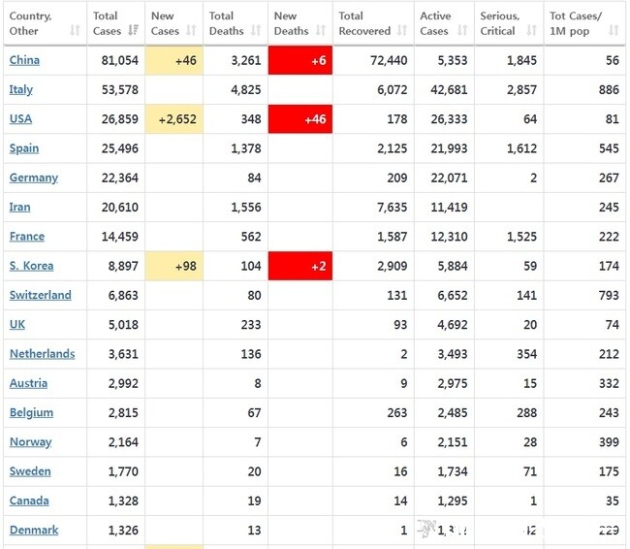Click sort icon in Country, Other column
Viewport: 630px width, 549px height.
click(x=76, y=31)
